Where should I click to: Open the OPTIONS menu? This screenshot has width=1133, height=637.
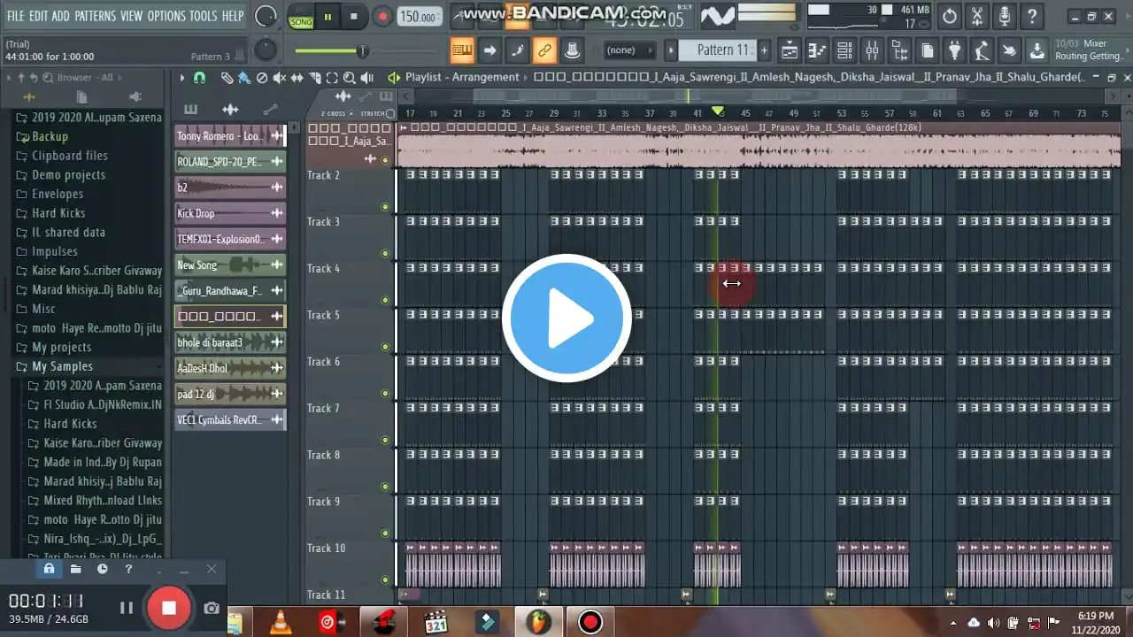166,16
